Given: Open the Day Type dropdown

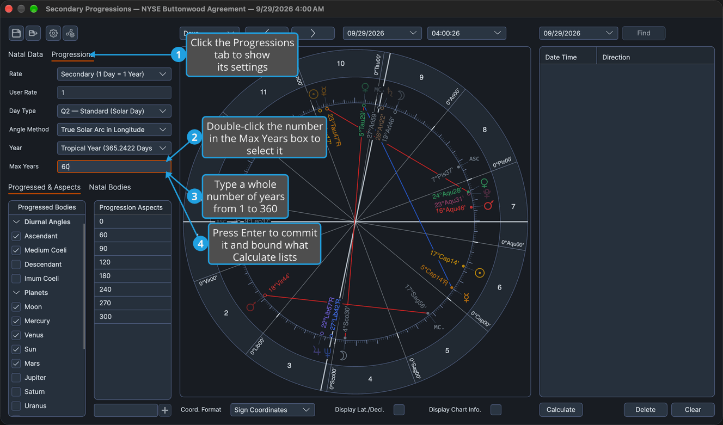Looking at the screenshot, I should click(114, 111).
